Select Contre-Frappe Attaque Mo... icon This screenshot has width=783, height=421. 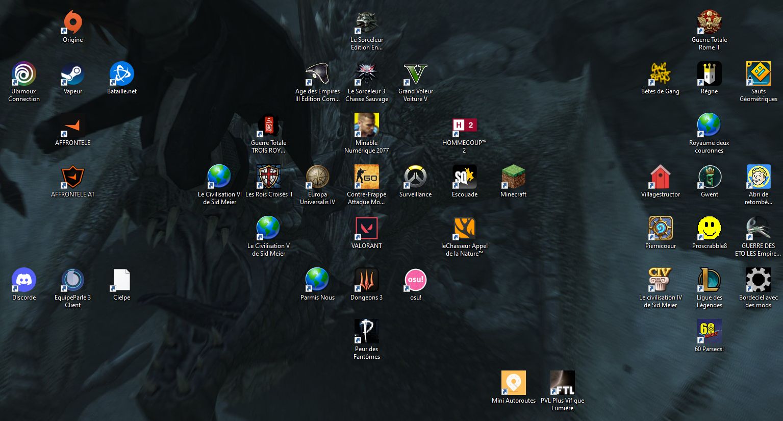[x=367, y=177]
